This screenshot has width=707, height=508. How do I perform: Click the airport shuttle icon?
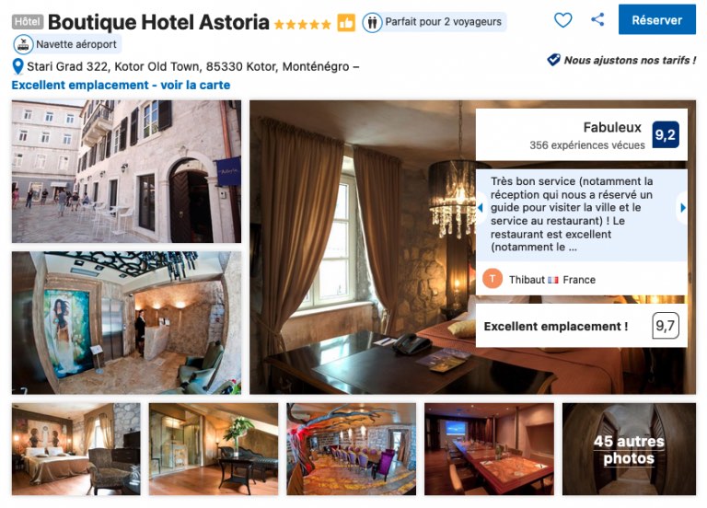[x=23, y=44]
